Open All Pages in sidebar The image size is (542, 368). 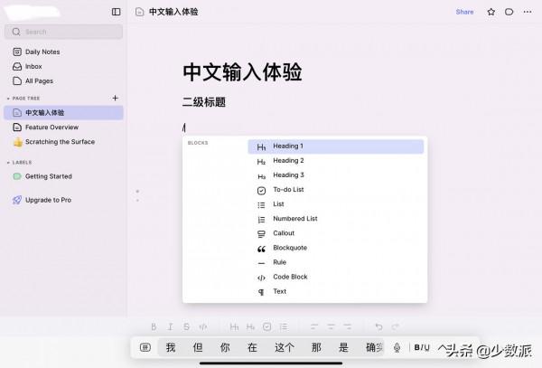click(63, 81)
